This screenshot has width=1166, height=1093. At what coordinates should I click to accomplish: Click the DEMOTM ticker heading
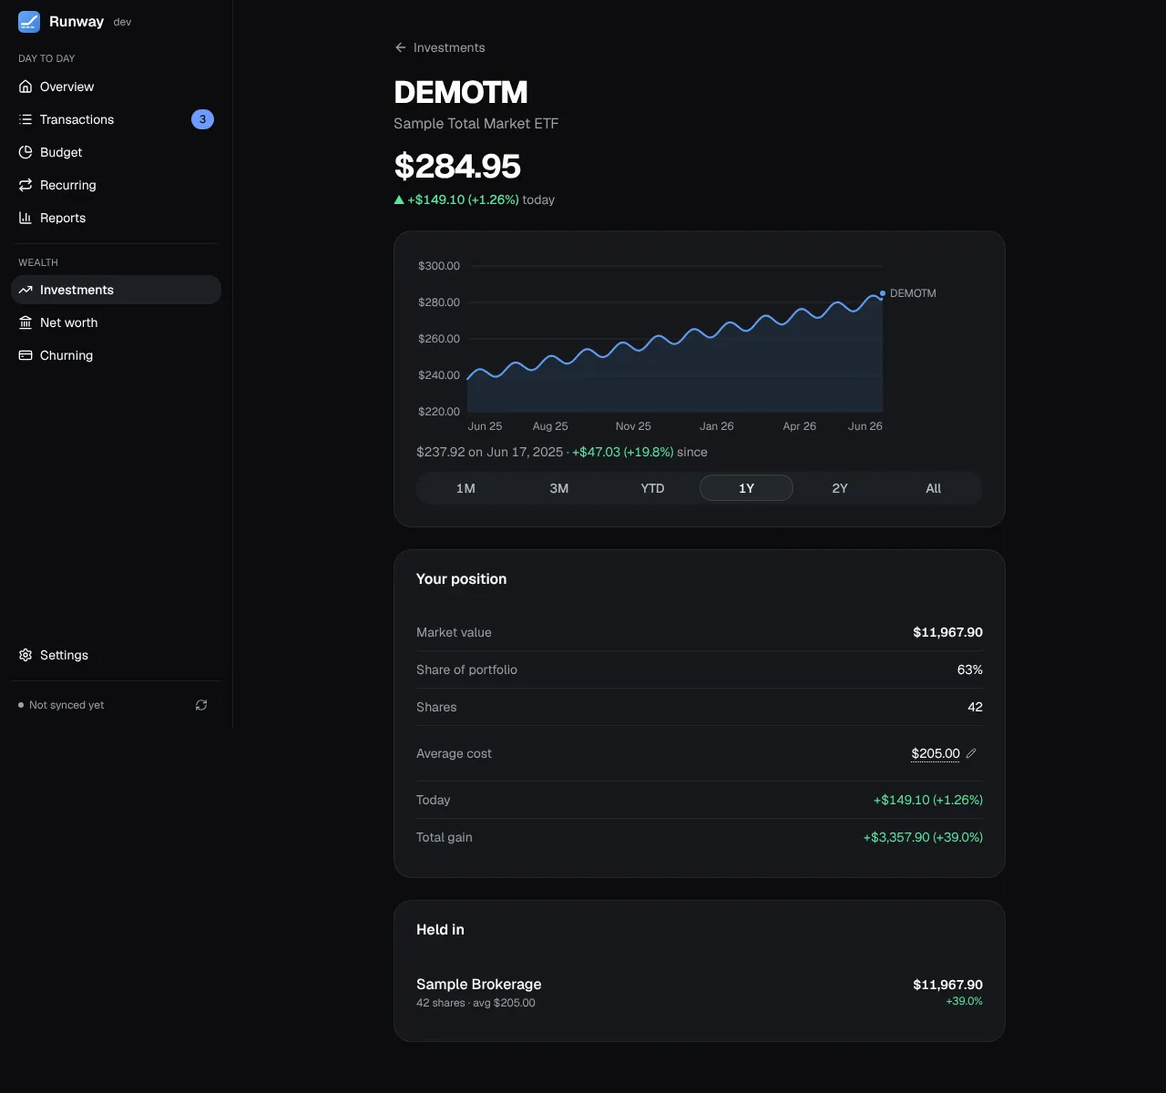tap(461, 92)
